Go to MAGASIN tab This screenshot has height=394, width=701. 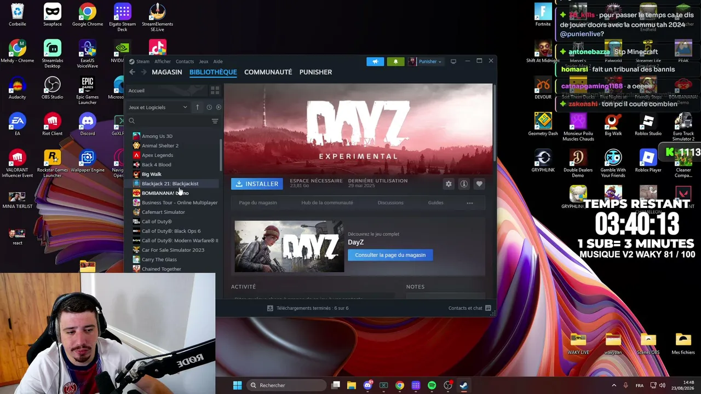click(167, 72)
